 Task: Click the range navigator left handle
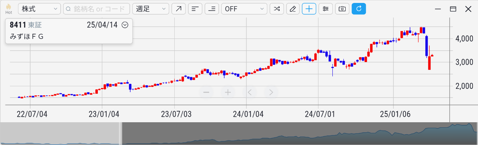tap(121, 133)
